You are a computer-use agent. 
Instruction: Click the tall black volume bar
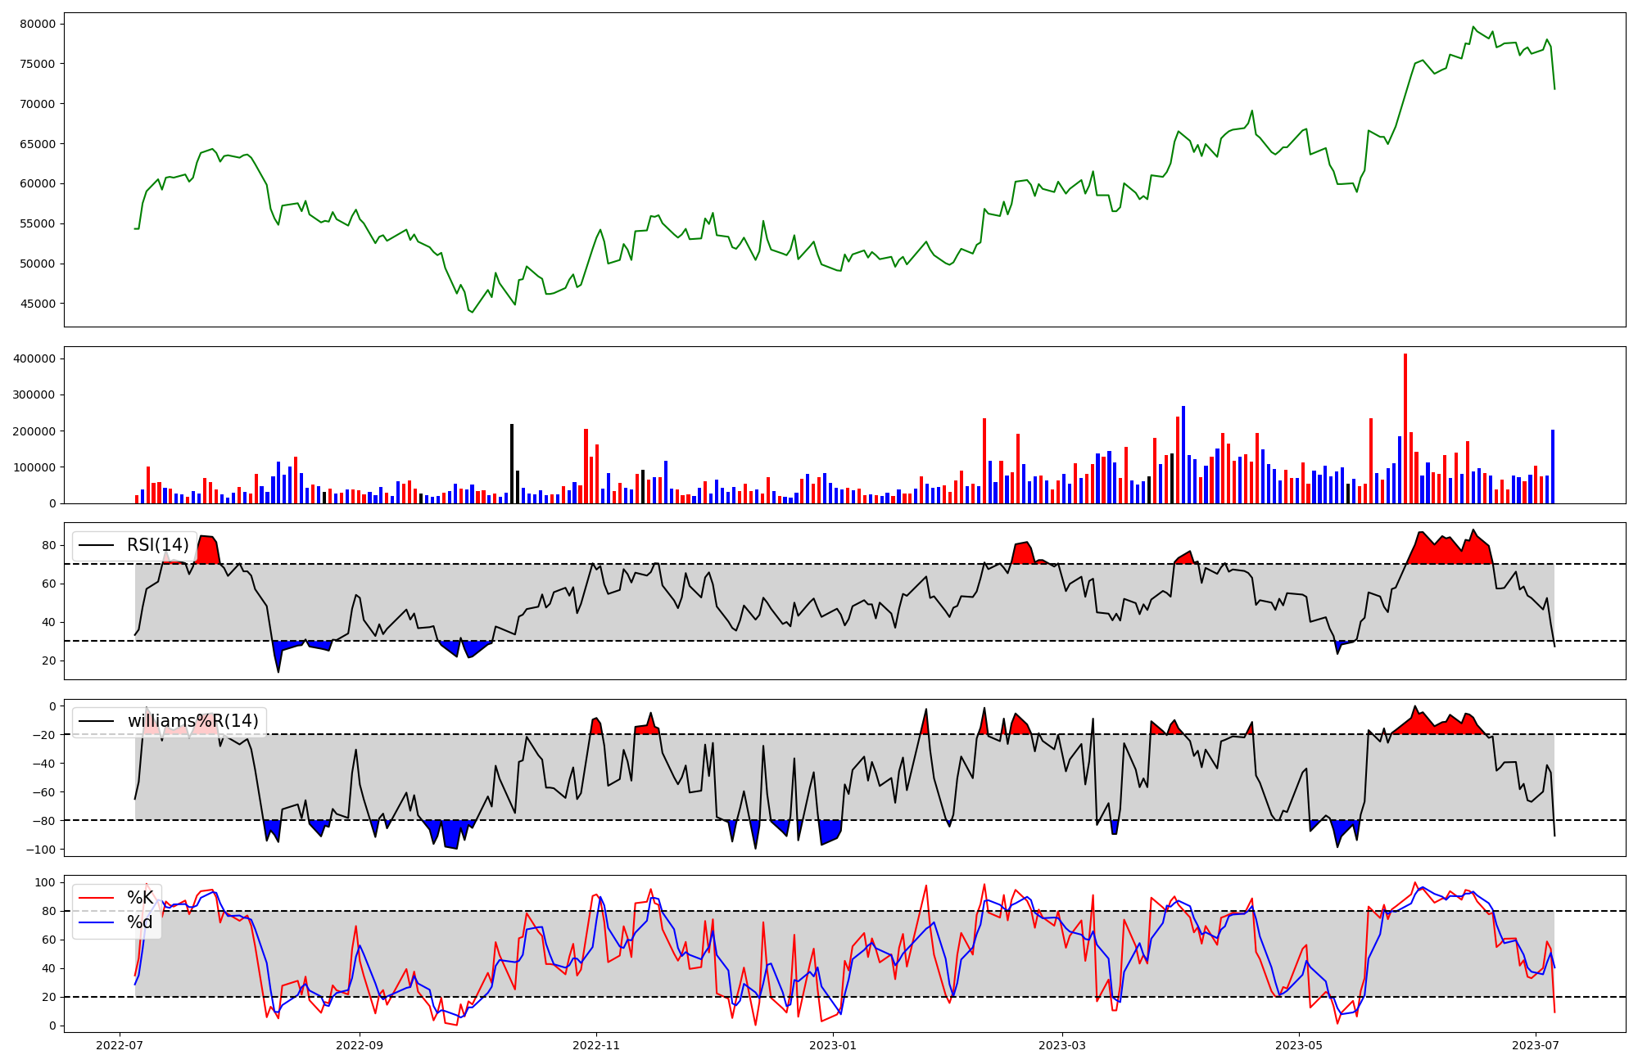point(512,463)
